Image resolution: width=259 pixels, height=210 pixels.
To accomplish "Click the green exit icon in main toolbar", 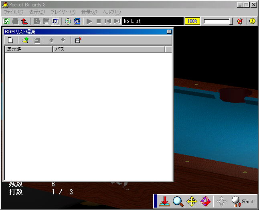I will point(6,21).
